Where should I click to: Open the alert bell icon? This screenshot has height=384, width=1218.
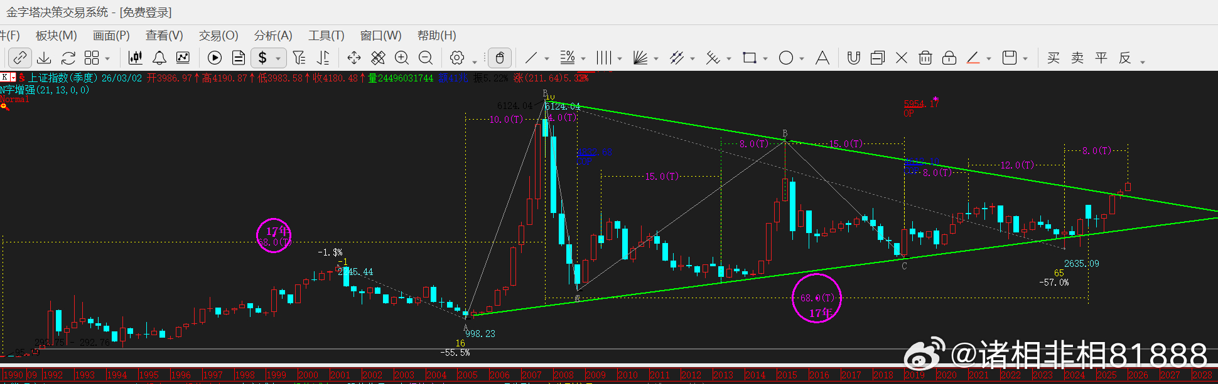(x=159, y=58)
